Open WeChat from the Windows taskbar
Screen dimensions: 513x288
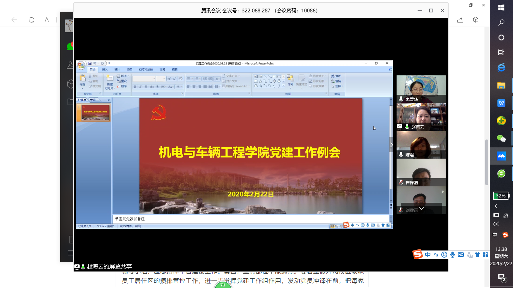501,138
